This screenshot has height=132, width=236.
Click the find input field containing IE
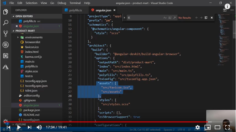pos(144,18)
